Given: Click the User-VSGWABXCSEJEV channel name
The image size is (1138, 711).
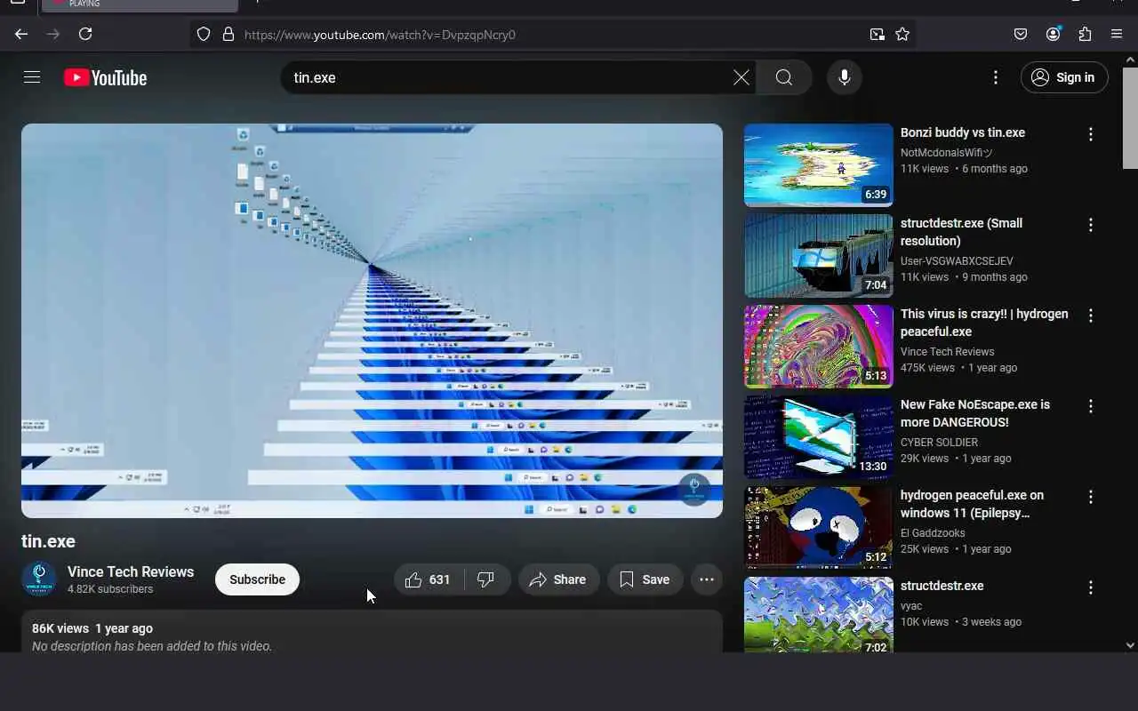Looking at the screenshot, I should point(957,261).
